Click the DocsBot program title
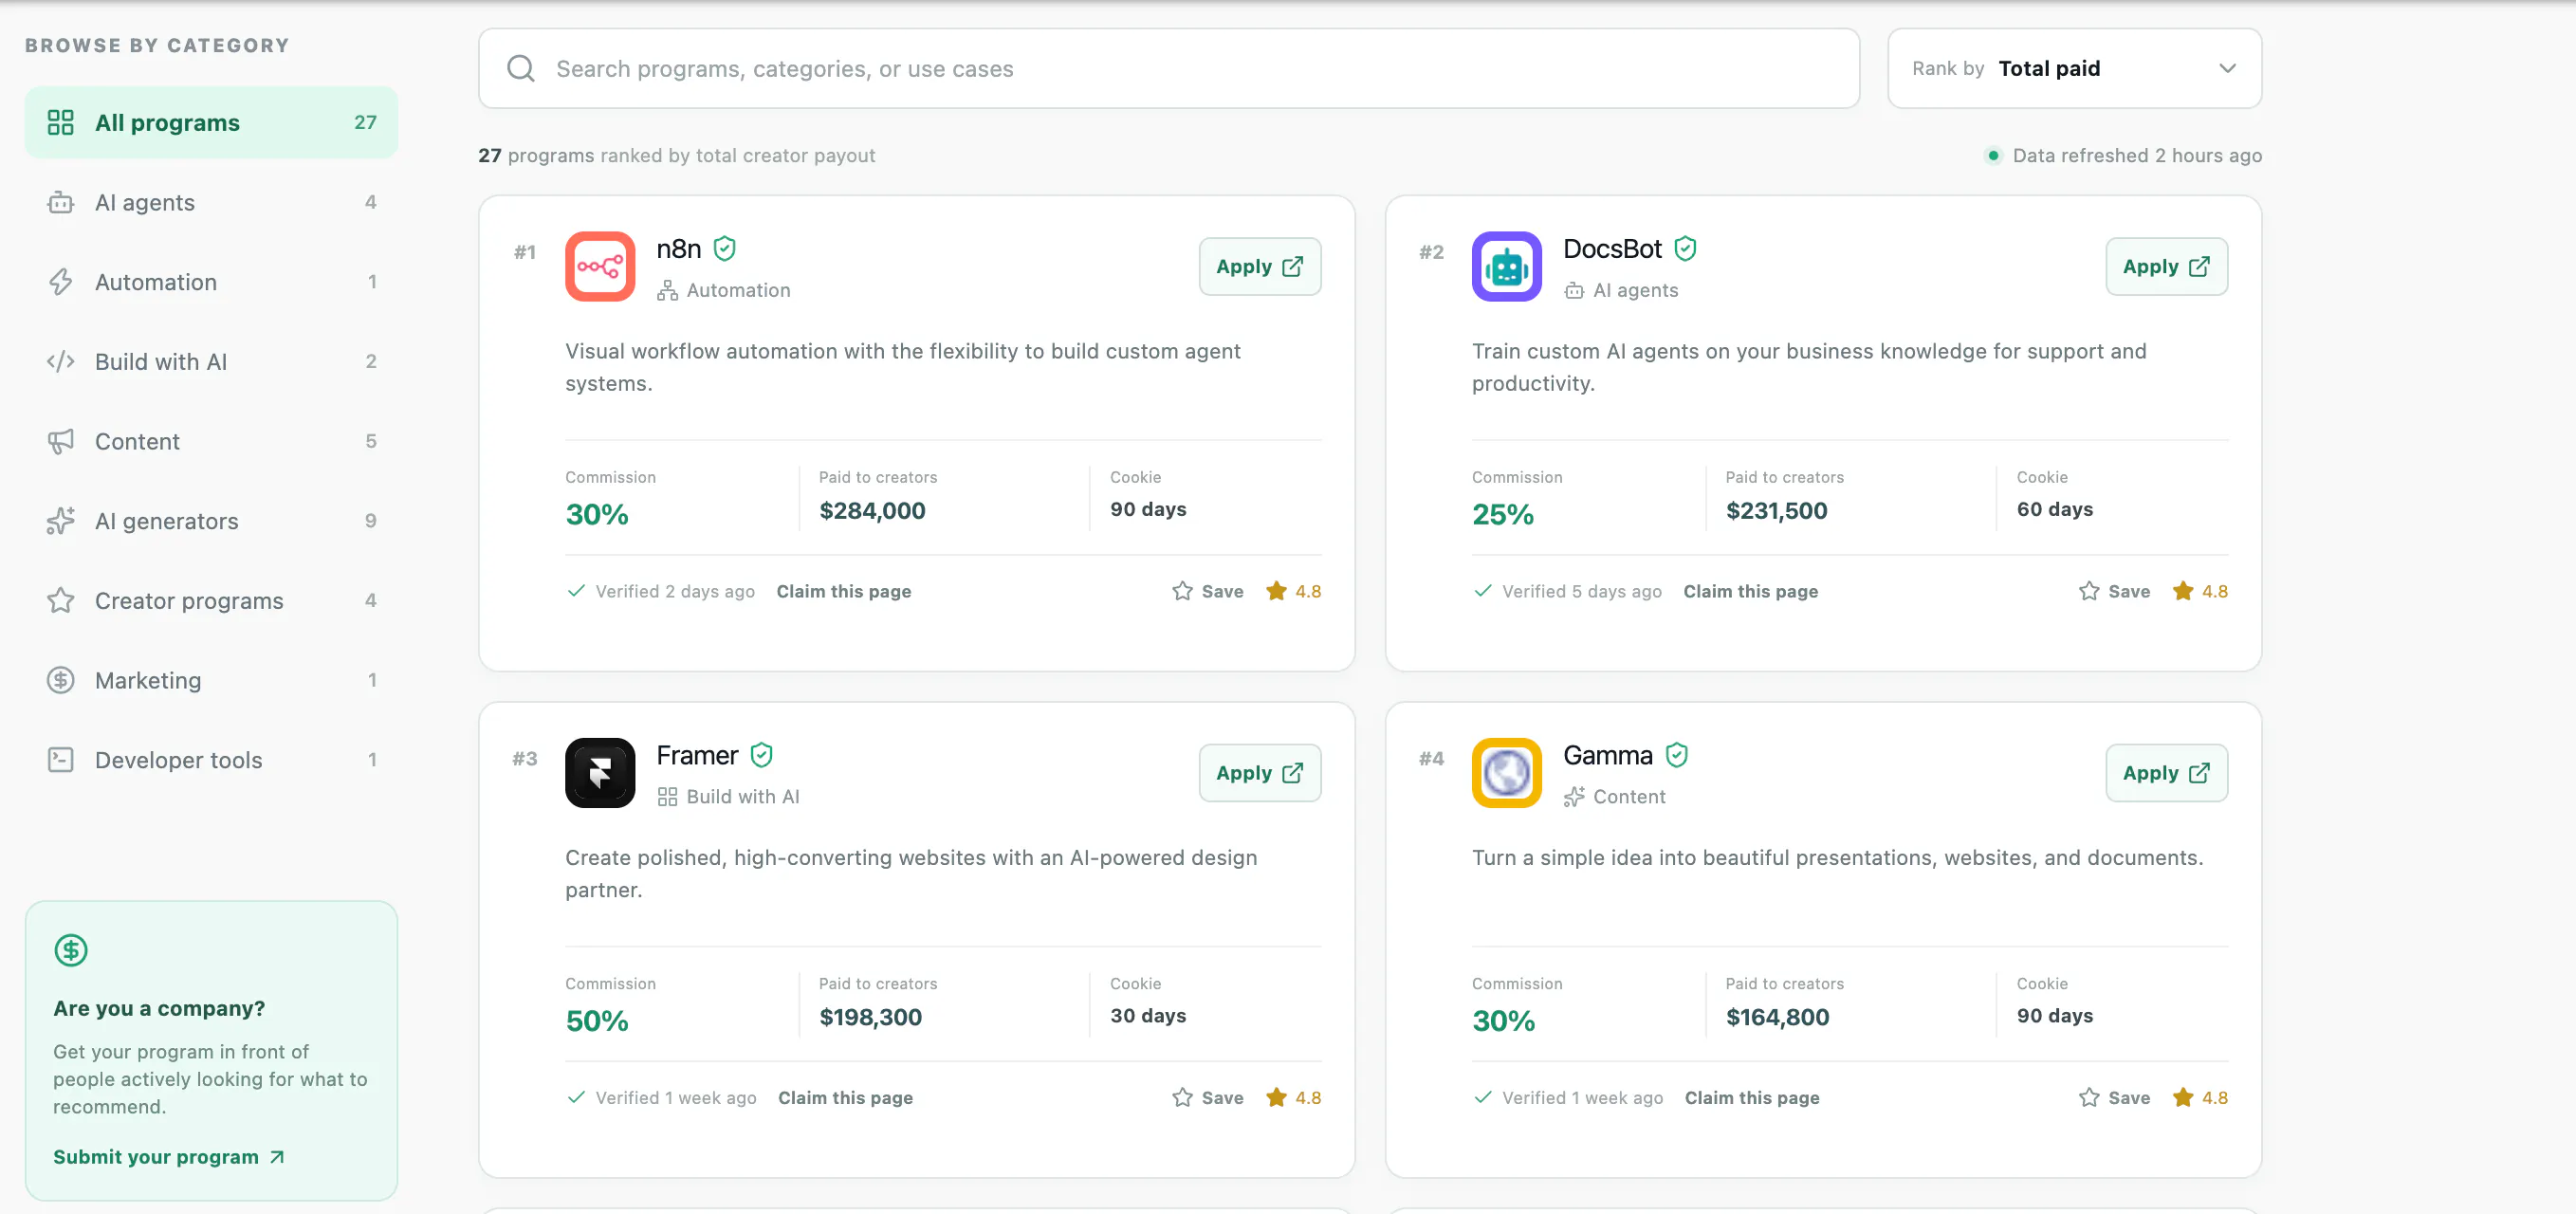The height and width of the screenshot is (1214, 2576). point(1612,248)
